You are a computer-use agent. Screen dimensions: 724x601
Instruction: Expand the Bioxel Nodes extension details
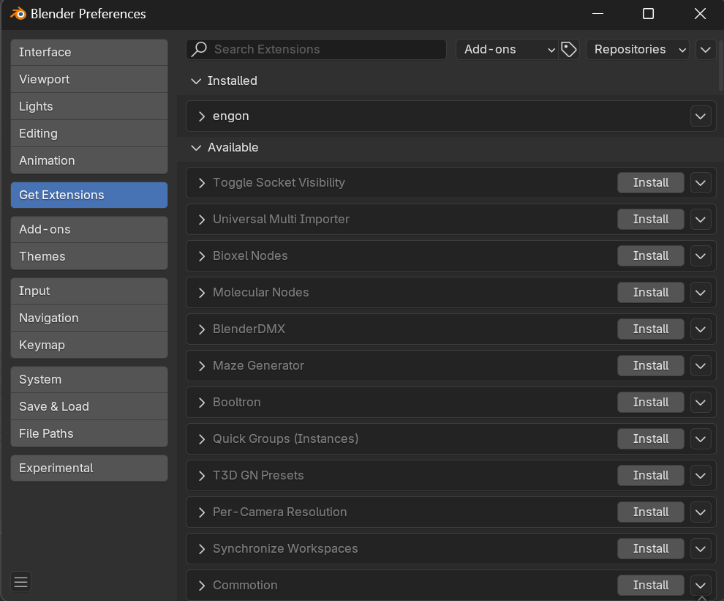tap(201, 255)
